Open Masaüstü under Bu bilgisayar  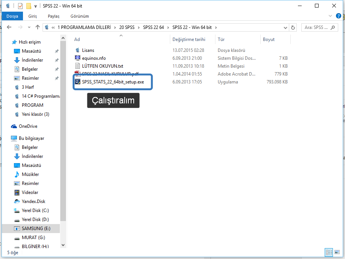pos(31,165)
